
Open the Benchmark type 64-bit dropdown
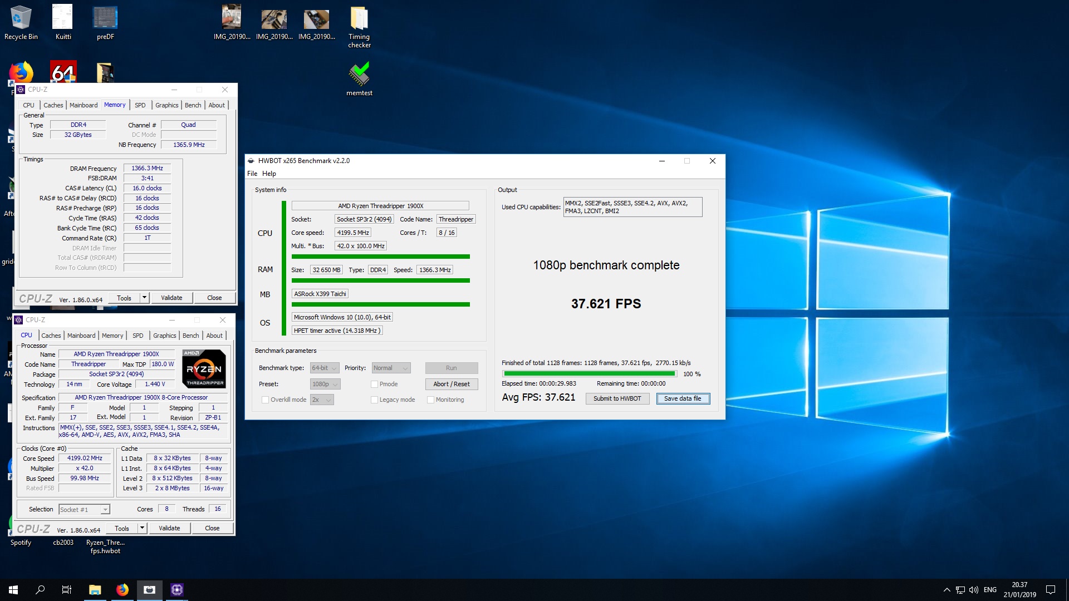tap(325, 368)
